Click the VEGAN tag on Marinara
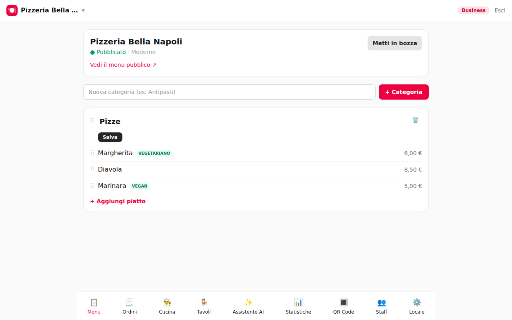The width and height of the screenshot is (512, 320). pyautogui.click(x=140, y=186)
